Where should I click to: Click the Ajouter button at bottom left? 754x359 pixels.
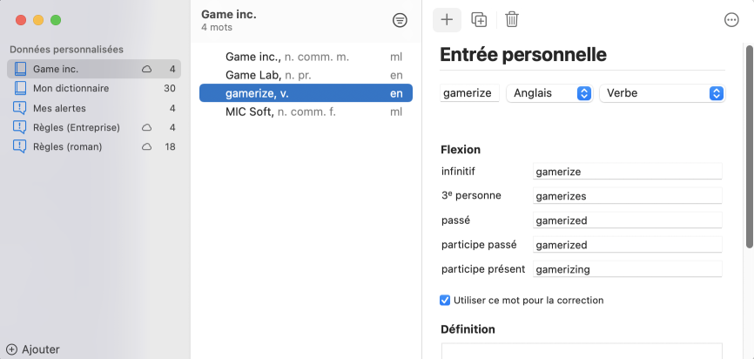tap(33, 349)
